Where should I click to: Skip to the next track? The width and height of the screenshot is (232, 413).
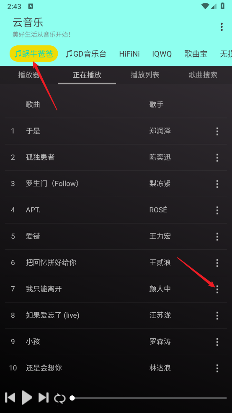point(44,397)
